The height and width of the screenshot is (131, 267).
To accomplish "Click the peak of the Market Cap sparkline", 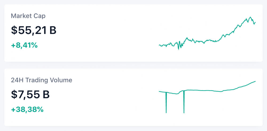I will tap(250, 17).
